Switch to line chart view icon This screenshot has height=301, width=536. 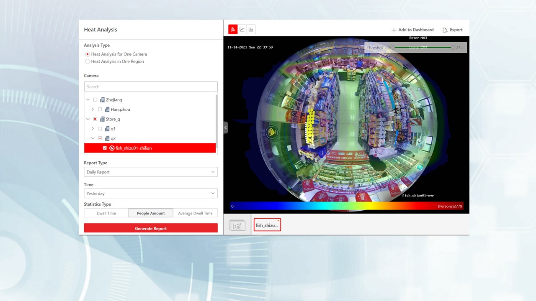pos(242,29)
